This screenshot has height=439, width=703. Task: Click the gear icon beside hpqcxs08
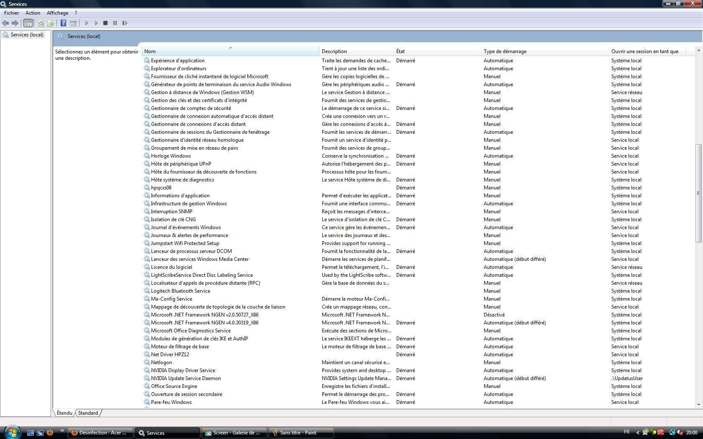click(147, 188)
